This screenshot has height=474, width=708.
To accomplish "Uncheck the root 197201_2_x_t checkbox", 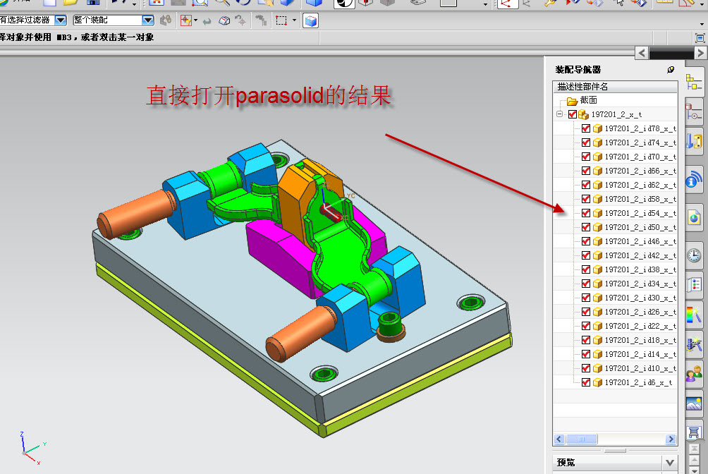I will 572,114.
